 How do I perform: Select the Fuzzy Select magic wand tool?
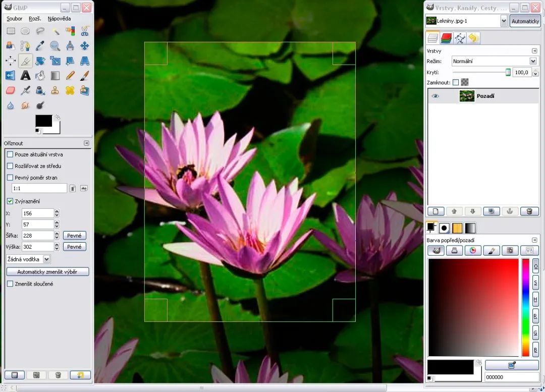(56, 30)
